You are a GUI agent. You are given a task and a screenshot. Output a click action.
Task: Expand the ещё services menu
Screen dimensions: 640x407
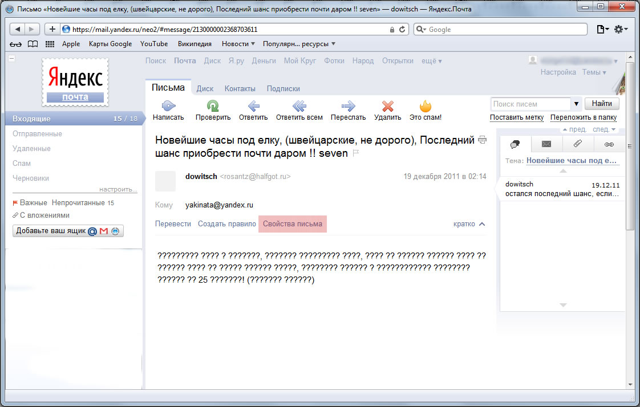[431, 61]
